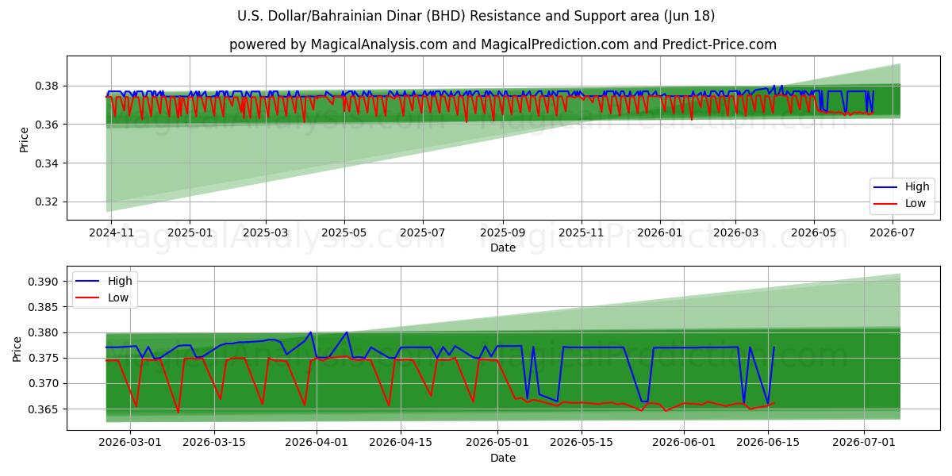Screen dimensions: 952x476
Task: Click the 2026-05-01 date tick
Action: (x=497, y=442)
